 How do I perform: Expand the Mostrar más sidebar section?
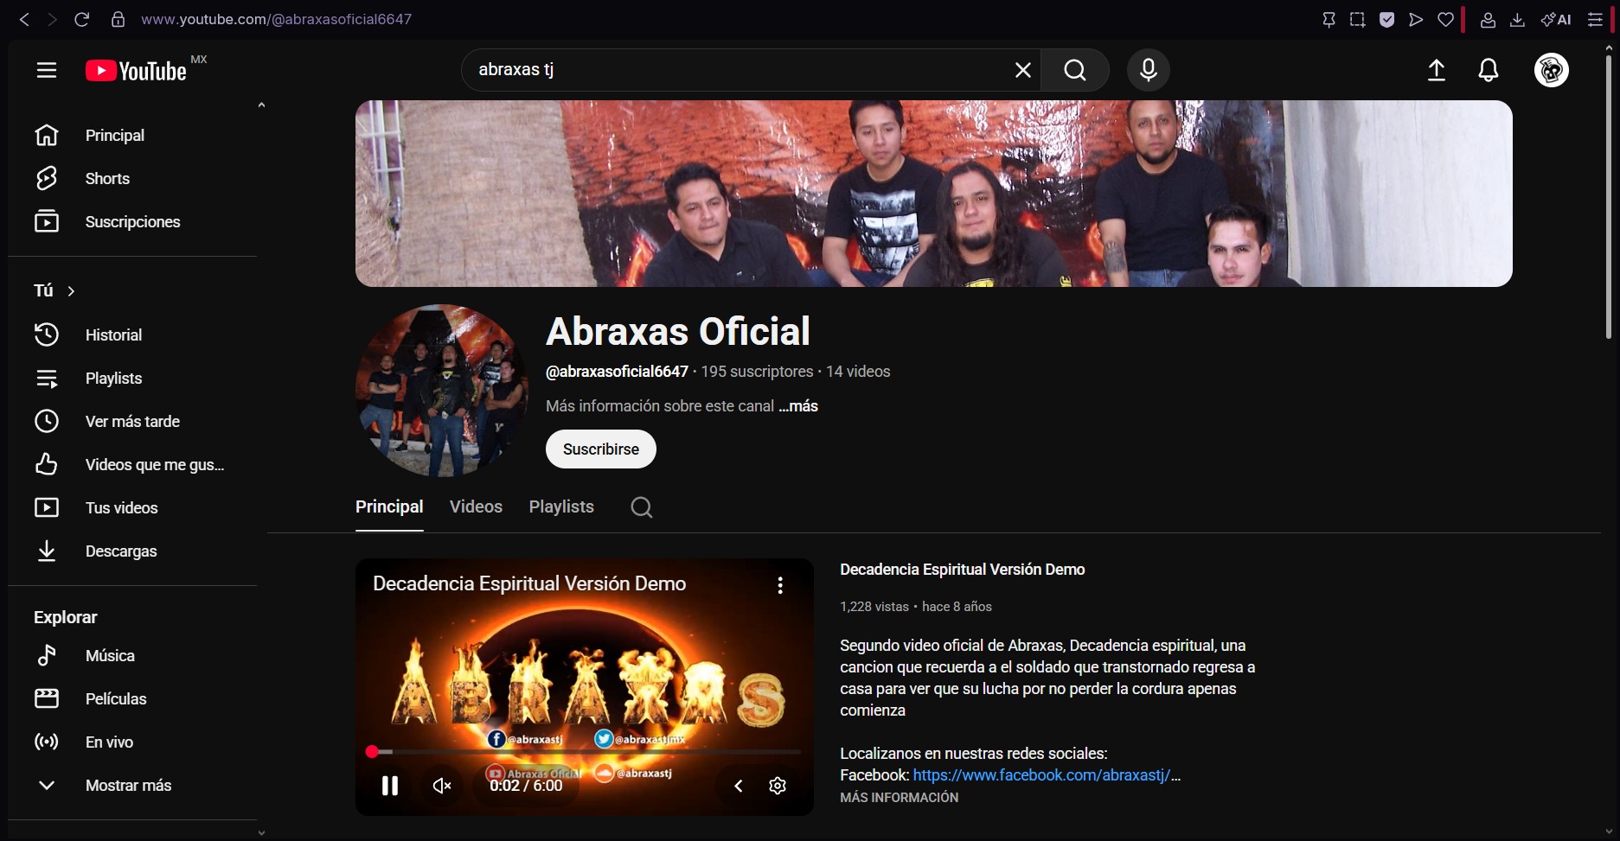[x=128, y=786]
